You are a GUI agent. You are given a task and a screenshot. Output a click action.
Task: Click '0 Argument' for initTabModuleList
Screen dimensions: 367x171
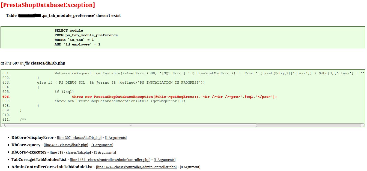pos(190,167)
